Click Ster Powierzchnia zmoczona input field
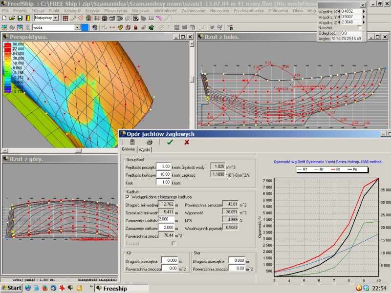Viewport: 391px width, 293px height. point(237,268)
